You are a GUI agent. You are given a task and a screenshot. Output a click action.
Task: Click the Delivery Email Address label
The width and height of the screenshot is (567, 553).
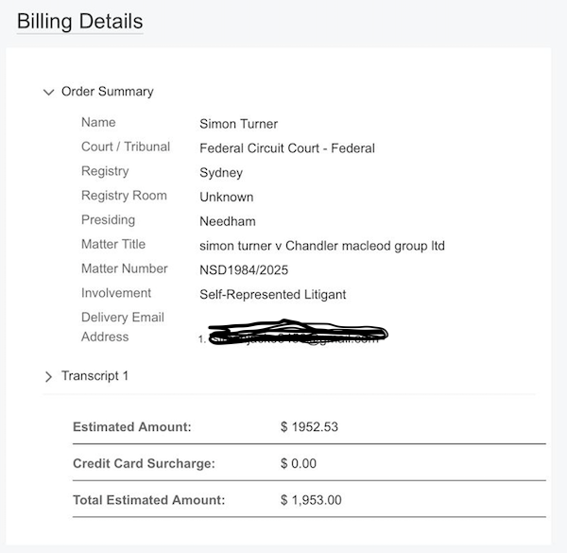tap(122, 327)
